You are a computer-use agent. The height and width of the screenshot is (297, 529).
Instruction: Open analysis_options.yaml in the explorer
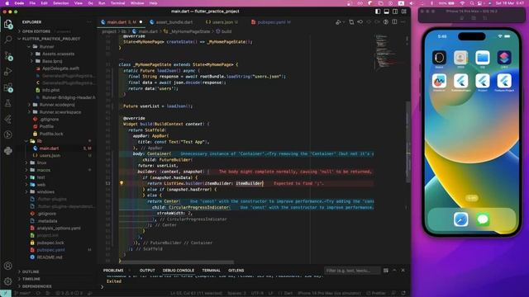tap(59, 229)
